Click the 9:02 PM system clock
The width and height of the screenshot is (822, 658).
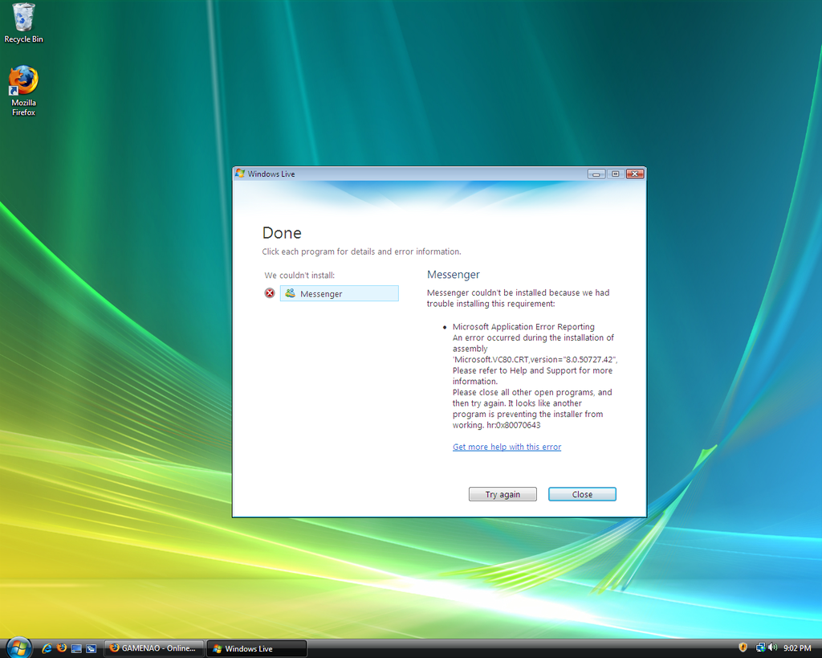tap(797, 648)
